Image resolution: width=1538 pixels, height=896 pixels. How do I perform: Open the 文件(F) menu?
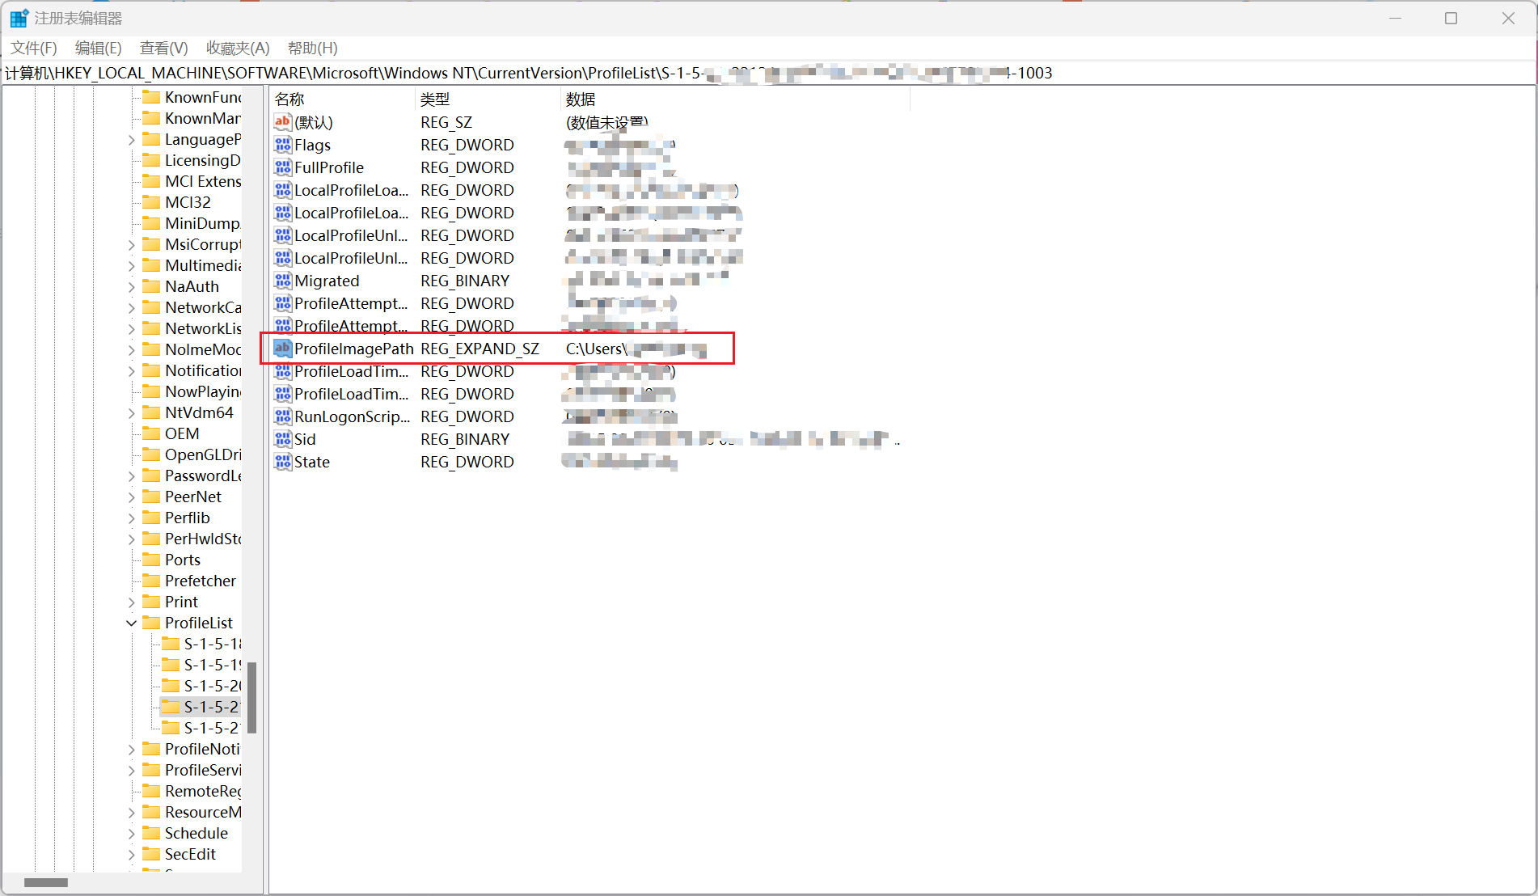point(34,49)
